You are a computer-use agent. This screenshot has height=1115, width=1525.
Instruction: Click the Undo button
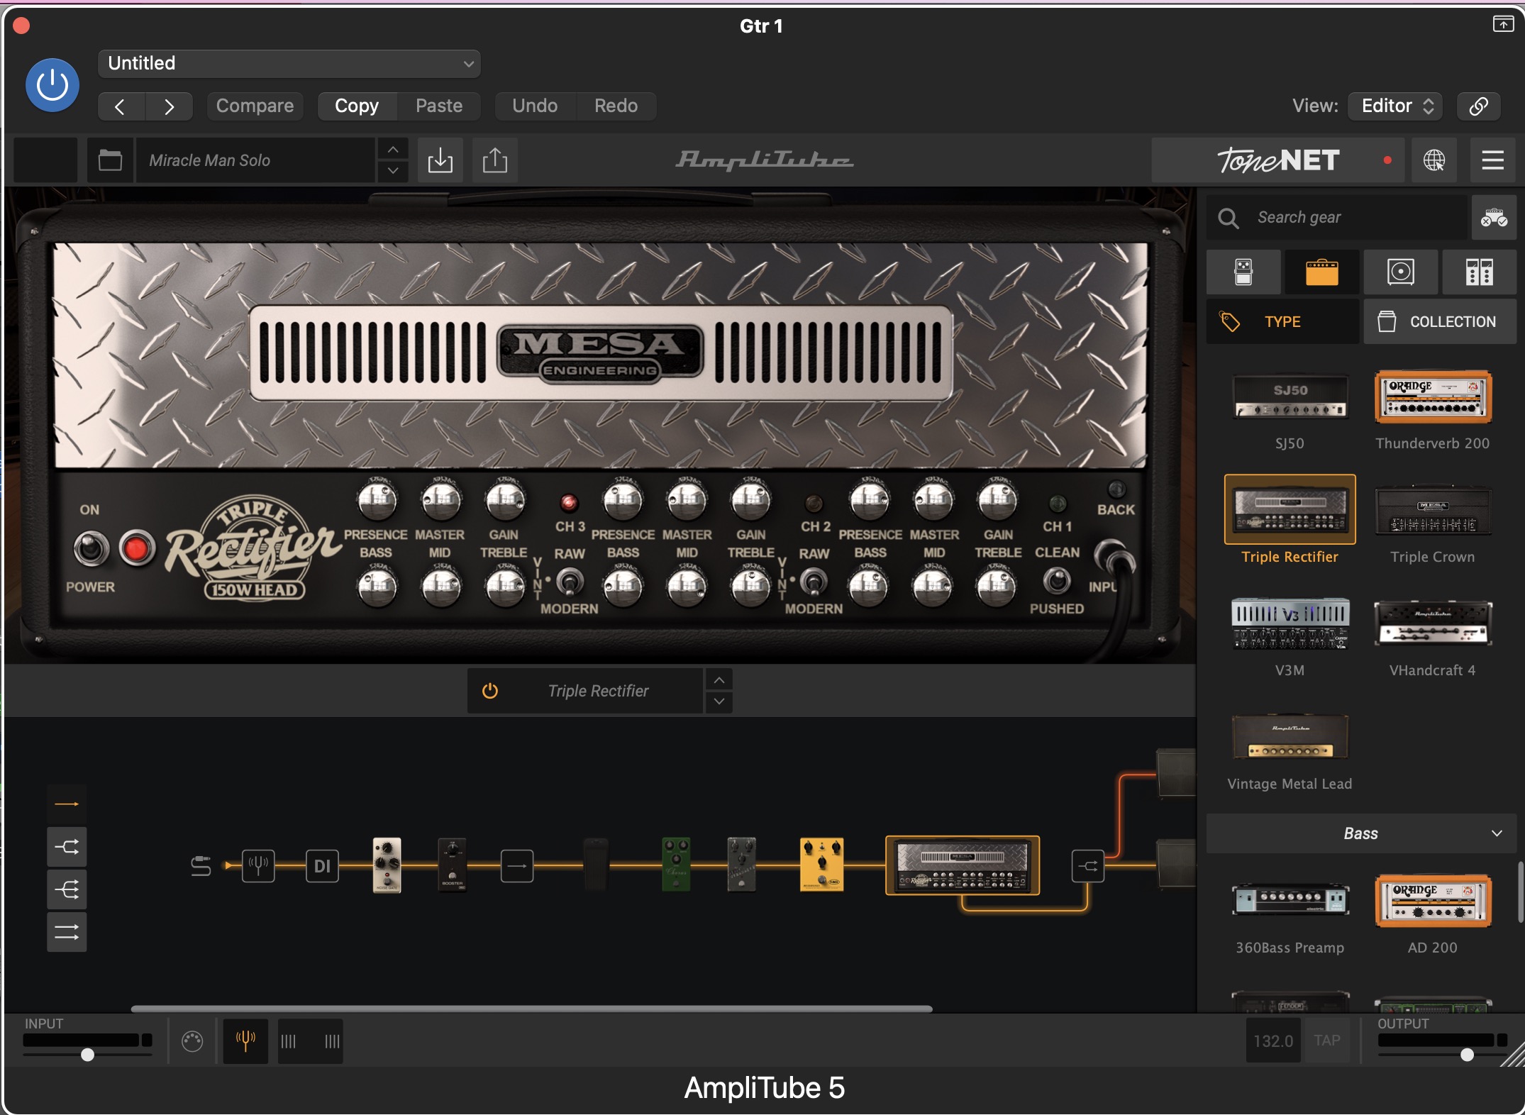pos(535,106)
